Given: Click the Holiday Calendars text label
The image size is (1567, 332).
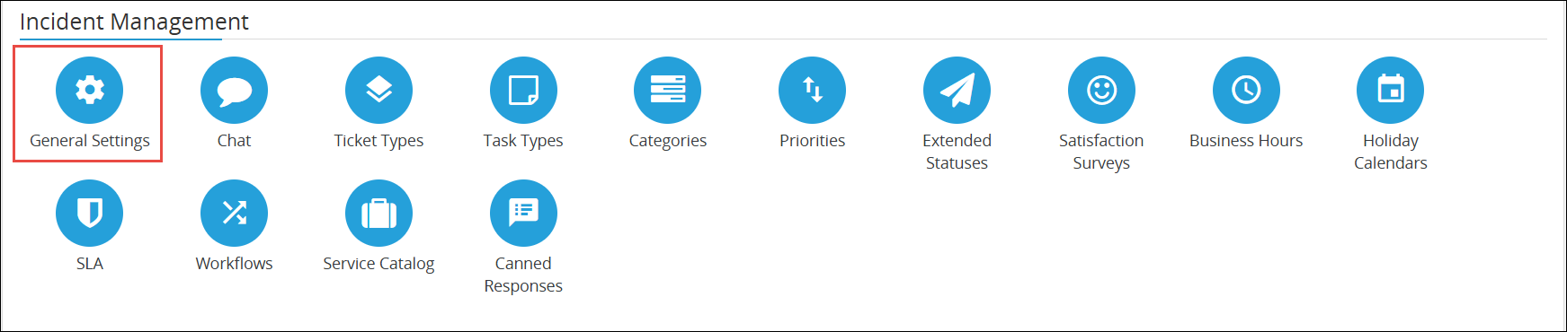Looking at the screenshot, I should (1391, 152).
